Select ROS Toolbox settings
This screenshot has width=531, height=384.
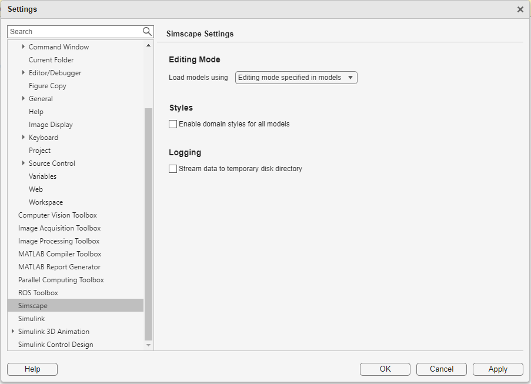[38, 293]
